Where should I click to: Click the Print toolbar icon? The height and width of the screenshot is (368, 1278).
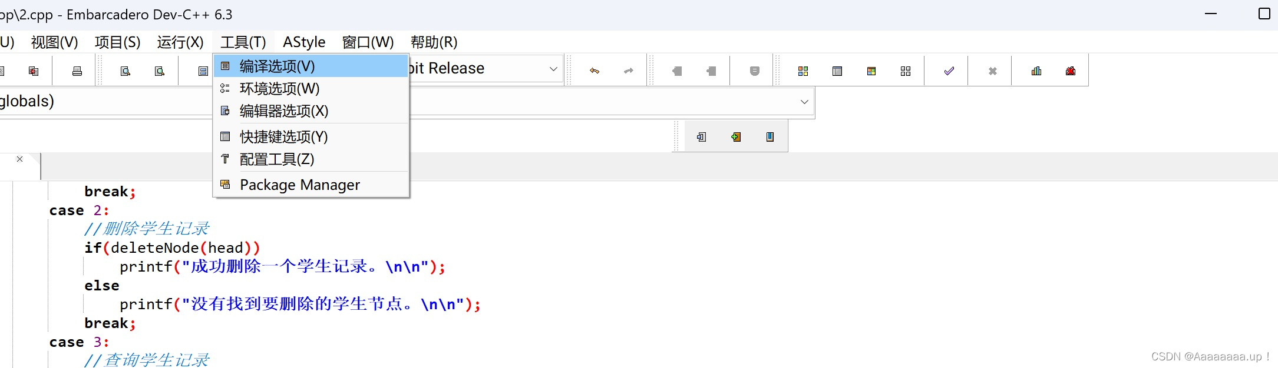pyautogui.click(x=77, y=71)
